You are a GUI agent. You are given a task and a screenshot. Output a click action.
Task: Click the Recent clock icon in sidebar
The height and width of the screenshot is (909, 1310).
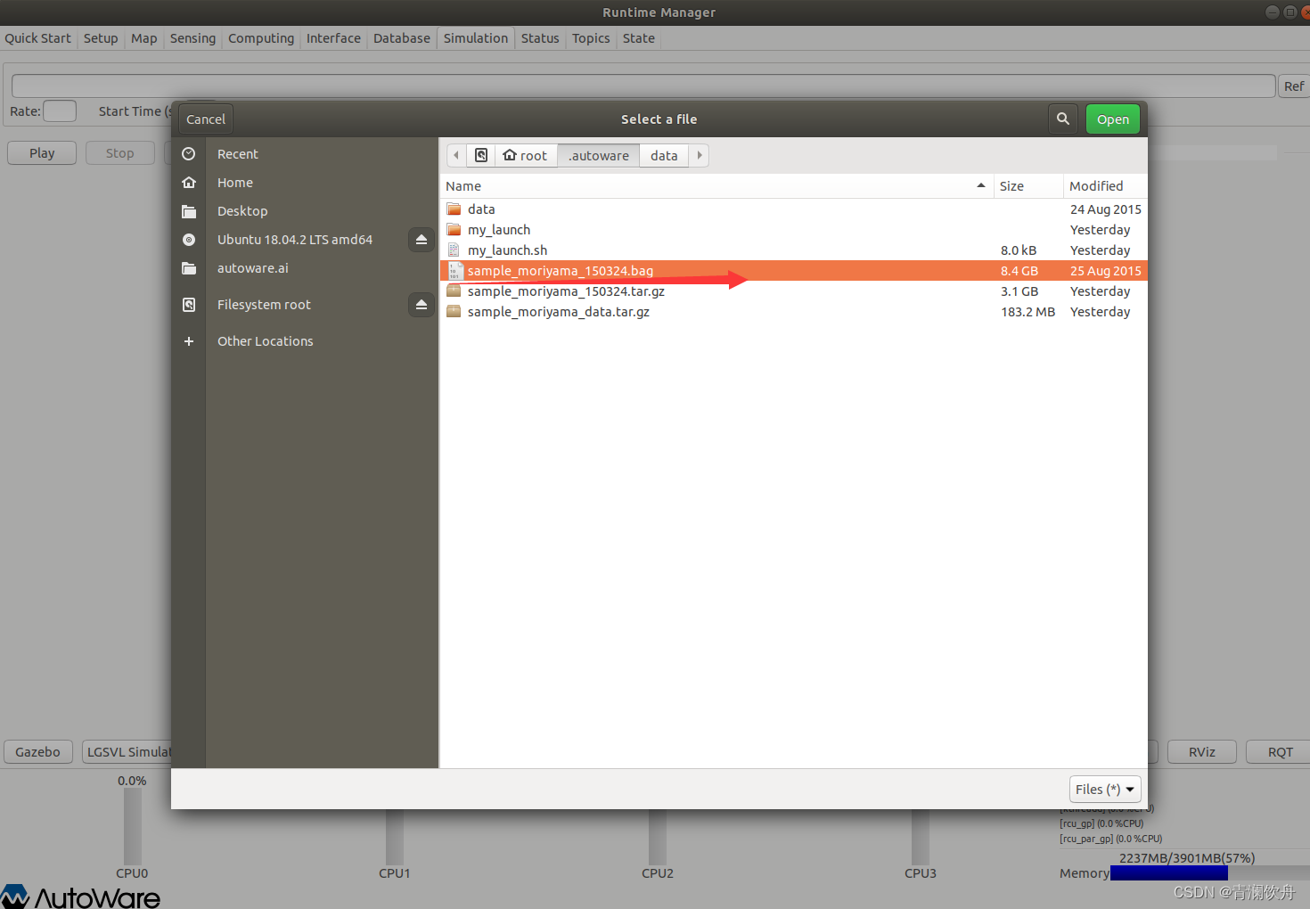[189, 154]
